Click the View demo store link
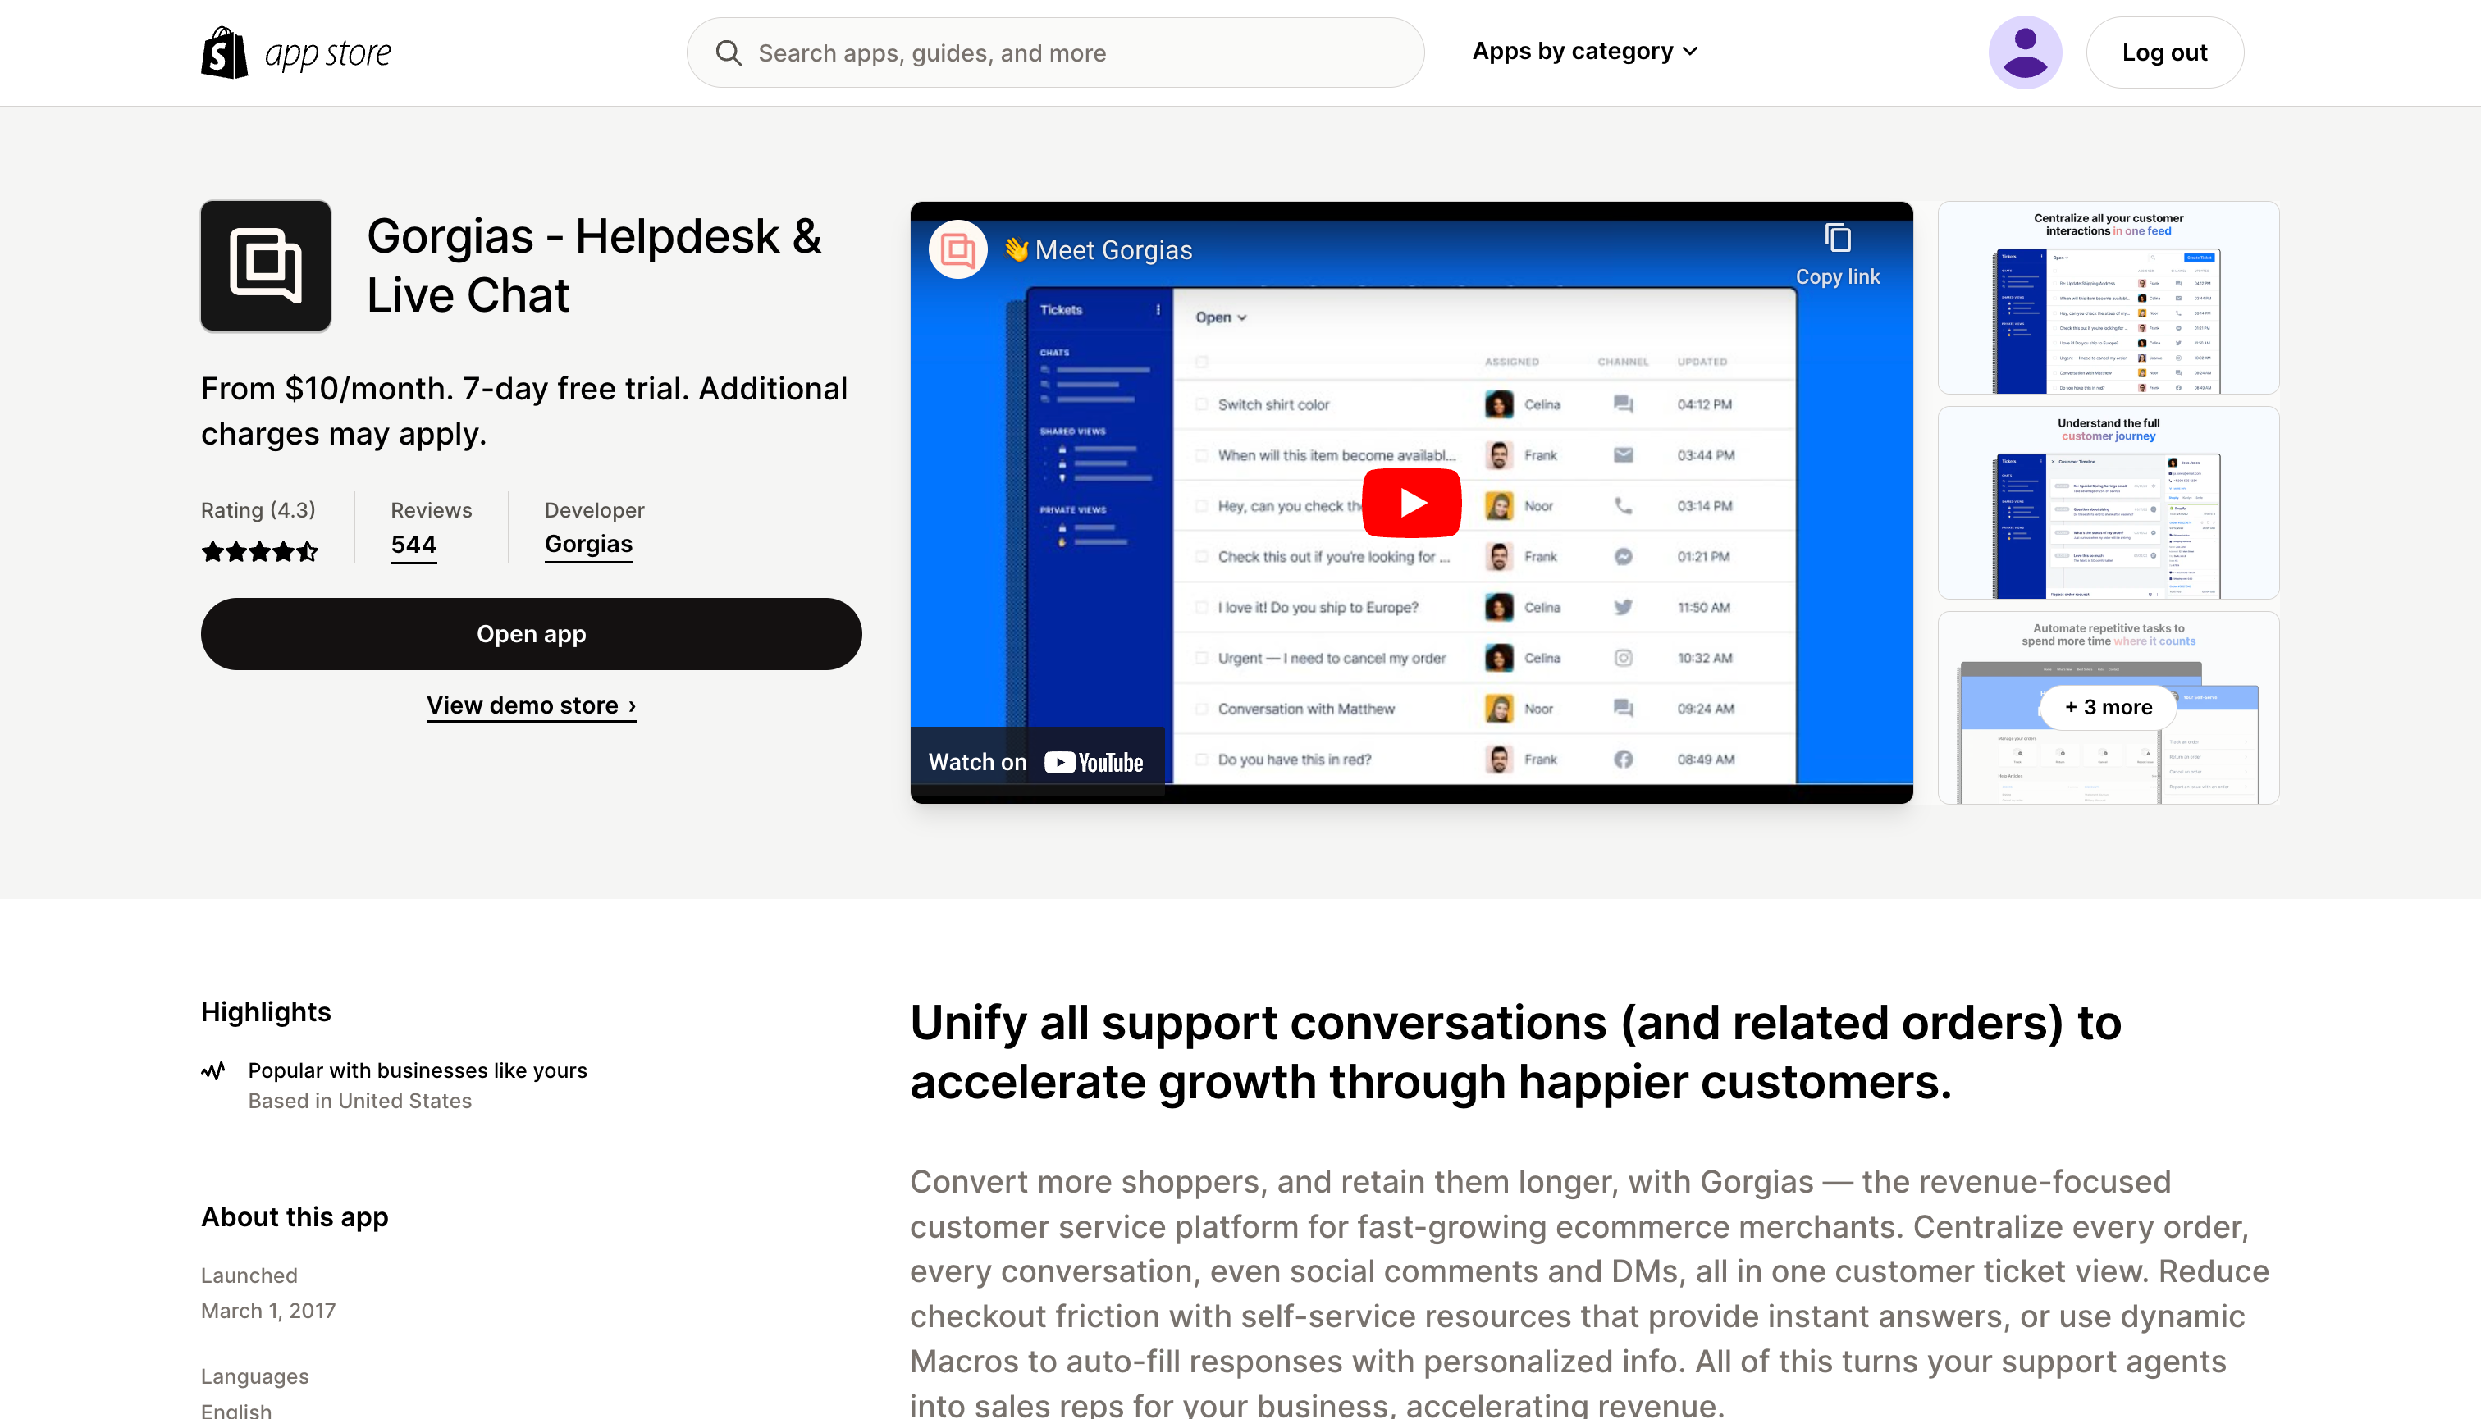This screenshot has height=1419, width=2481. tap(530, 705)
